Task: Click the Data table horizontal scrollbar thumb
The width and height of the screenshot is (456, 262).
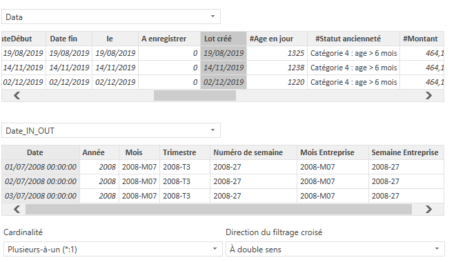Action: (x=195, y=96)
